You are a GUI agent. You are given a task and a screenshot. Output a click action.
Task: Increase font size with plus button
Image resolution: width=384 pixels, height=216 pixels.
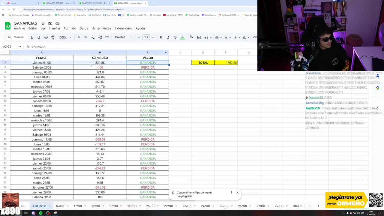pyautogui.click(x=153, y=37)
